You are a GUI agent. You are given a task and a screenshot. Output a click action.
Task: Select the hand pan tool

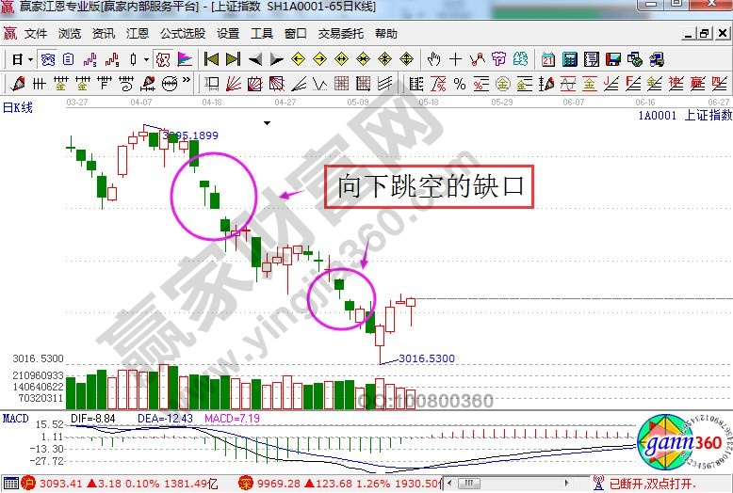coord(434,59)
